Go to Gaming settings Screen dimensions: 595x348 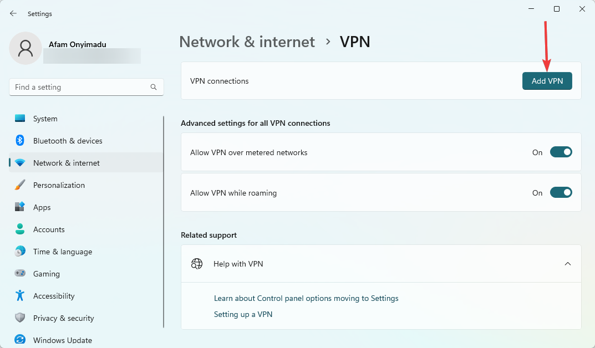(86, 274)
